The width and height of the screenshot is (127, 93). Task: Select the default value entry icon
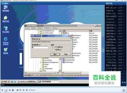(x=63, y=33)
